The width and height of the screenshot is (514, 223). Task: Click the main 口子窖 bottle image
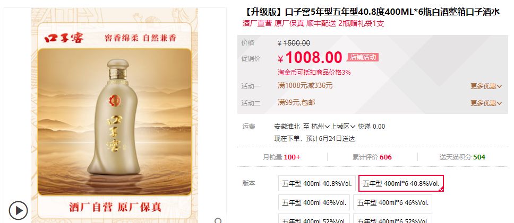114,122
